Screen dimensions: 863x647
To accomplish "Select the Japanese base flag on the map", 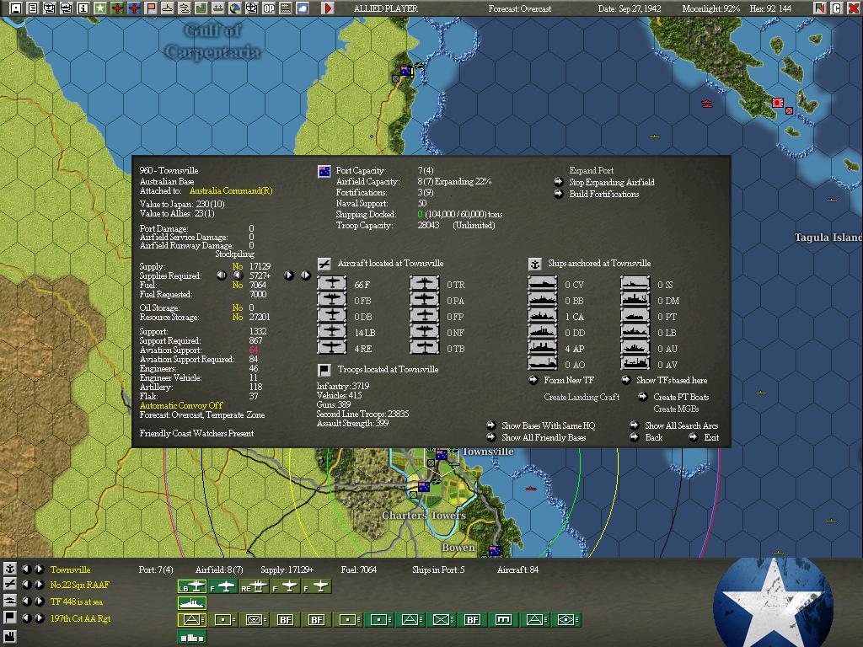I will point(778,102).
